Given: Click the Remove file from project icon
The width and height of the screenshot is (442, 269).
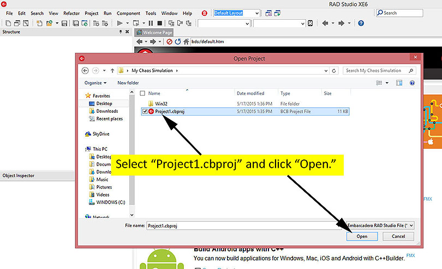Looking at the screenshot, I should click(x=105, y=23).
